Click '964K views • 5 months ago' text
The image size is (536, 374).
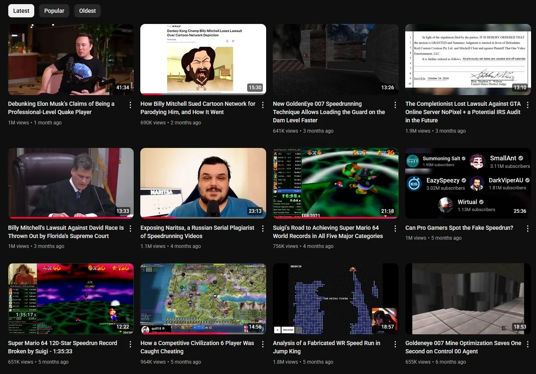coord(171,362)
